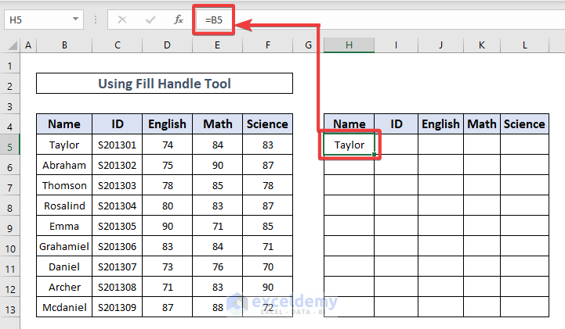Open the Insert Function fx dialog
This screenshot has height=329, width=565.
(179, 20)
